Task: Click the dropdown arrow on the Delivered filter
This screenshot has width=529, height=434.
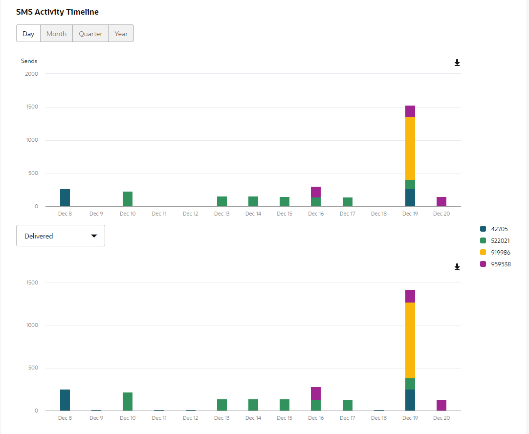Action: pyautogui.click(x=94, y=235)
